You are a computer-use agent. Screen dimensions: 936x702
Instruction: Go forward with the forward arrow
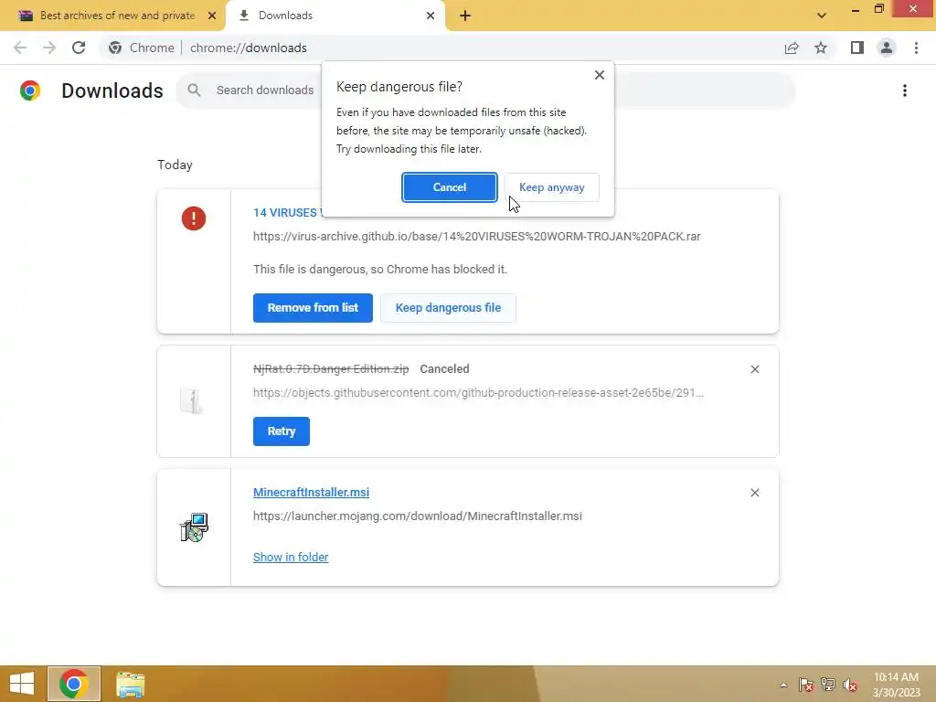tap(49, 48)
